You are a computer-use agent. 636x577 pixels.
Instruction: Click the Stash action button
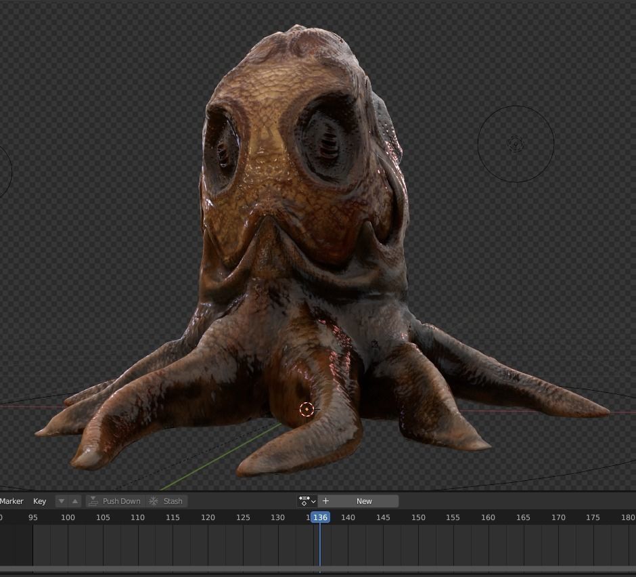(x=166, y=501)
